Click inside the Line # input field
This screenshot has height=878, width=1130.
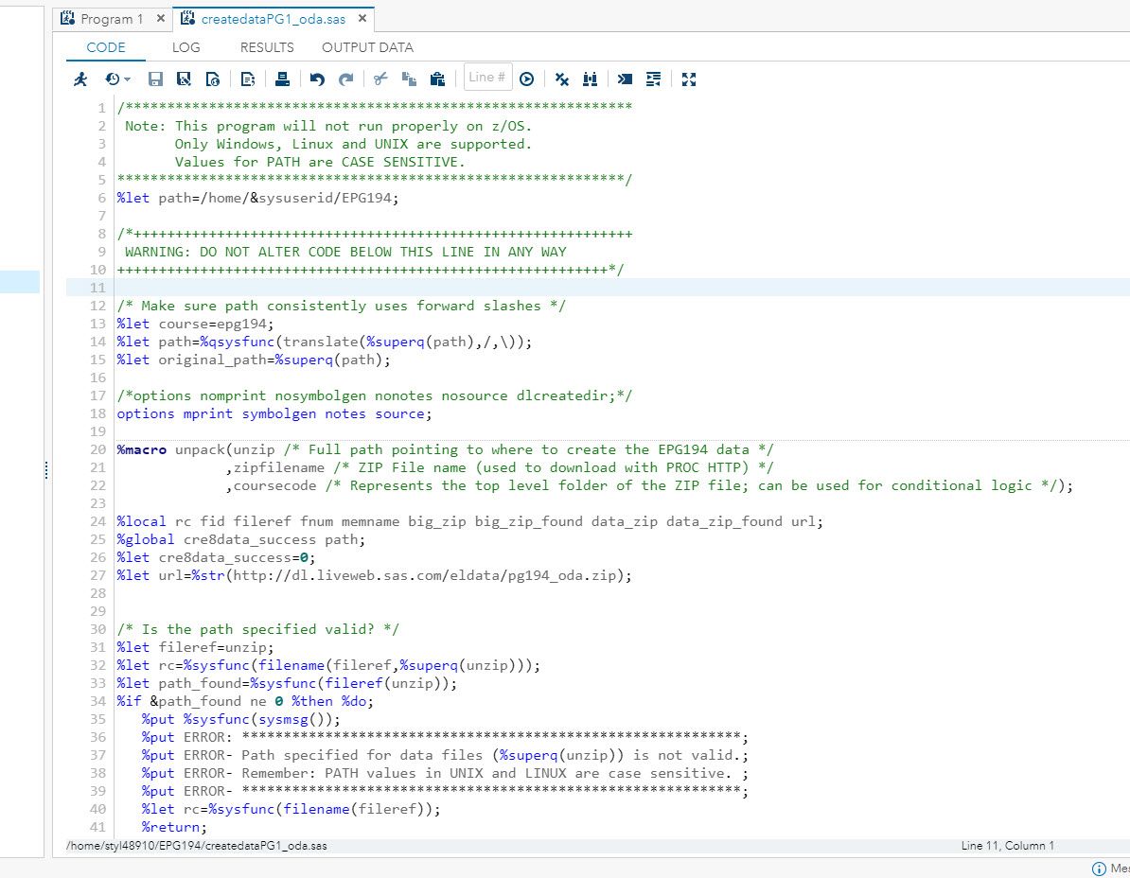[x=486, y=78]
